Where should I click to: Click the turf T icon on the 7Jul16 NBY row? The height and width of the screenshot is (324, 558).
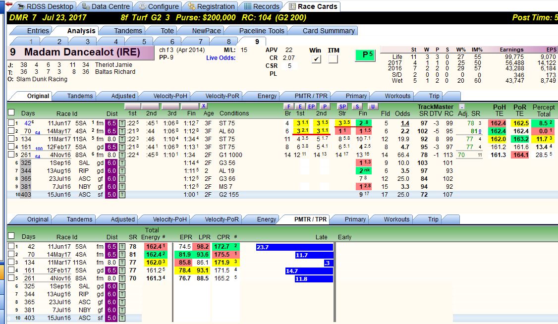click(x=122, y=186)
